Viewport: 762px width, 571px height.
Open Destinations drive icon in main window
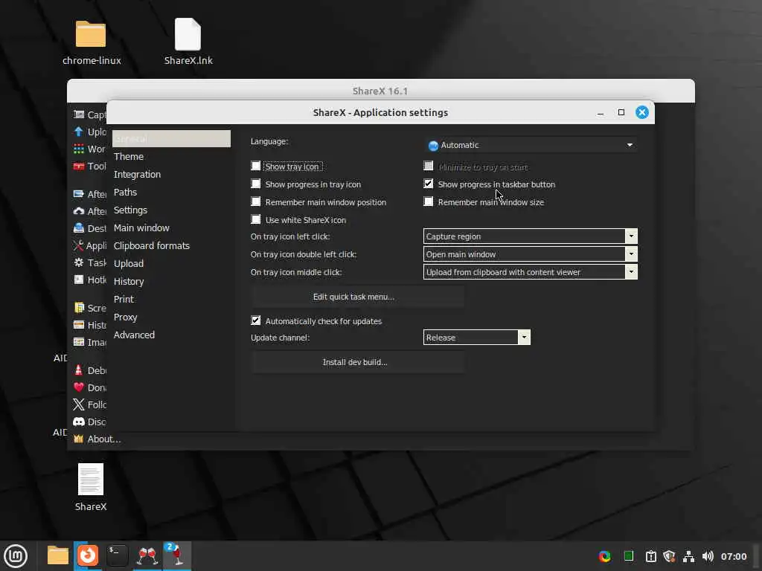(78, 228)
